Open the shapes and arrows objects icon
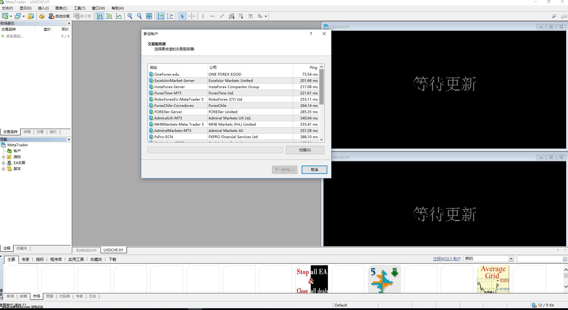 (x=260, y=16)
